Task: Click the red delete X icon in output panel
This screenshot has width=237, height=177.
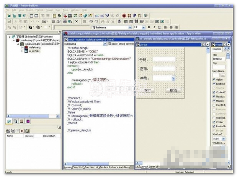Action: tap(22, 131)
